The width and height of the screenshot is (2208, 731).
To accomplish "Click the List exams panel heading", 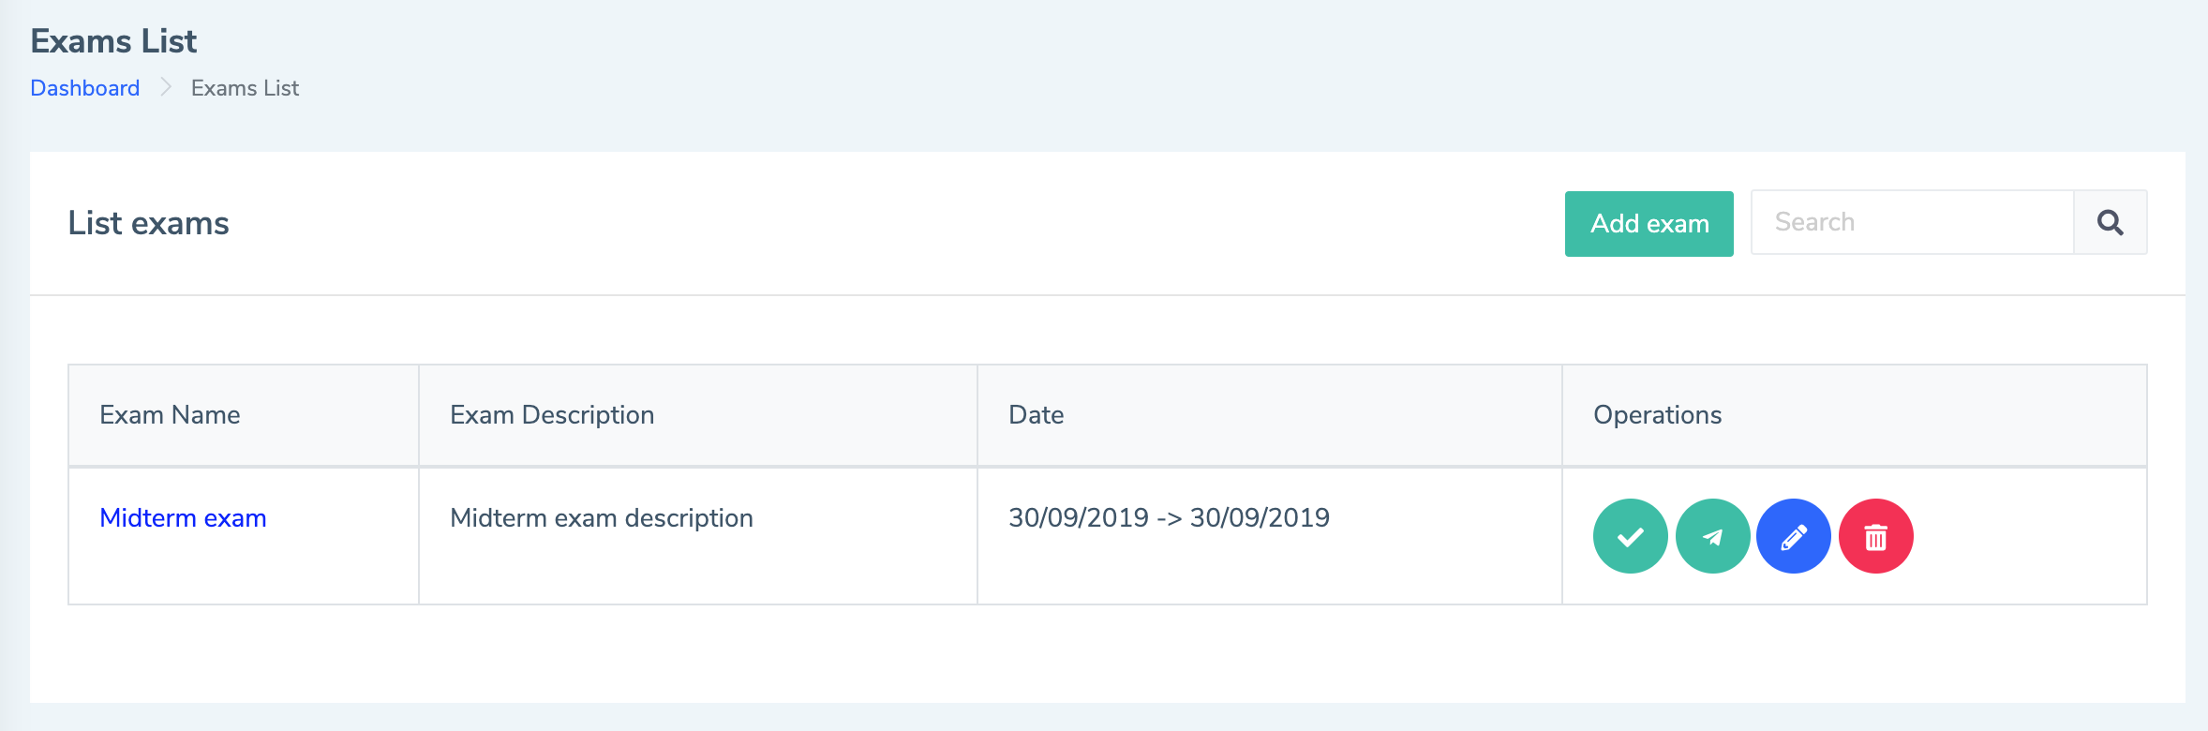I will tap(149, 223).
